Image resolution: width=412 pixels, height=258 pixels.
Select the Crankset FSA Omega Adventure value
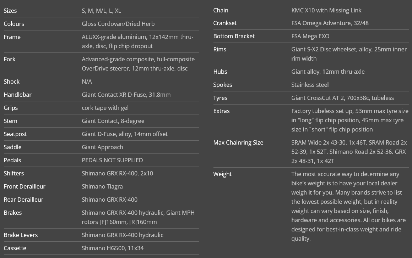pyautogui.click(x=330, y=23)
